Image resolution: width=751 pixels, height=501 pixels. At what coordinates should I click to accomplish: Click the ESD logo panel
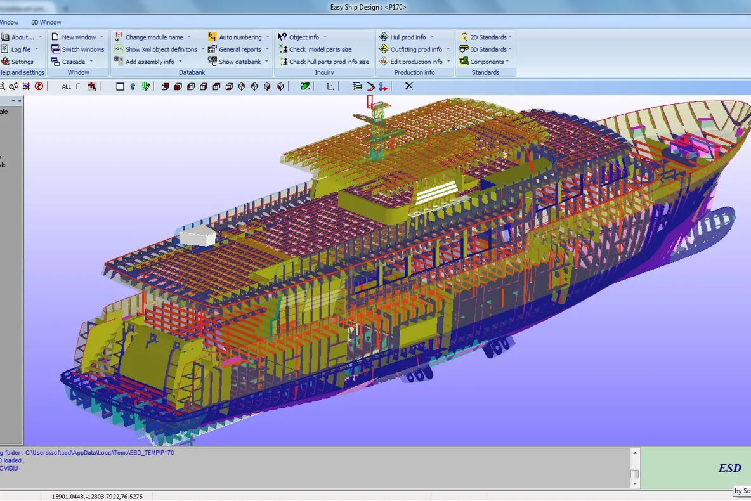click(x=696, y=468)
